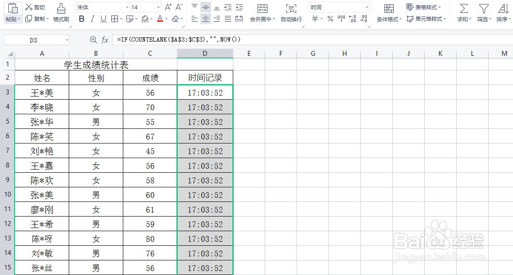Viewport: 513px width, 275px height.
Task: Decrease the cell indent
Action: [228, 7]
